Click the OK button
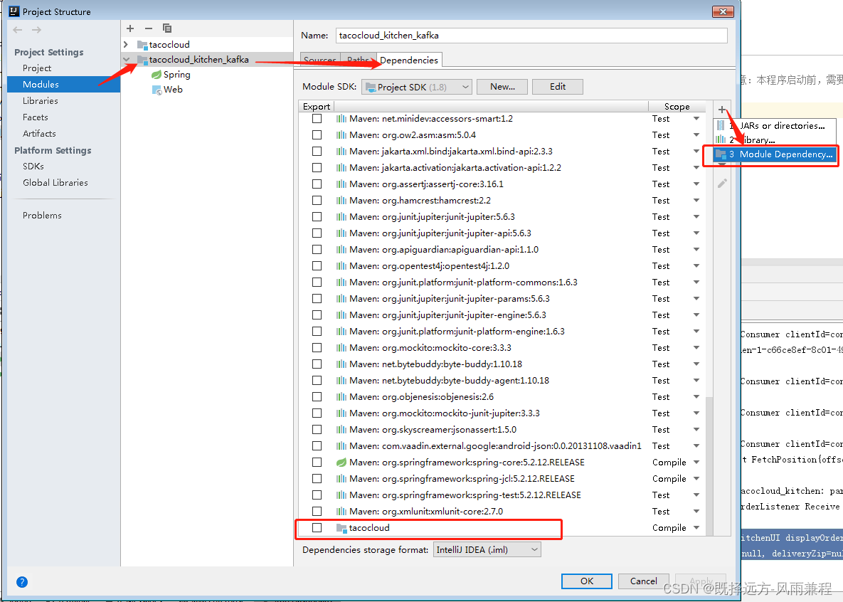 (x=587, y=581)
